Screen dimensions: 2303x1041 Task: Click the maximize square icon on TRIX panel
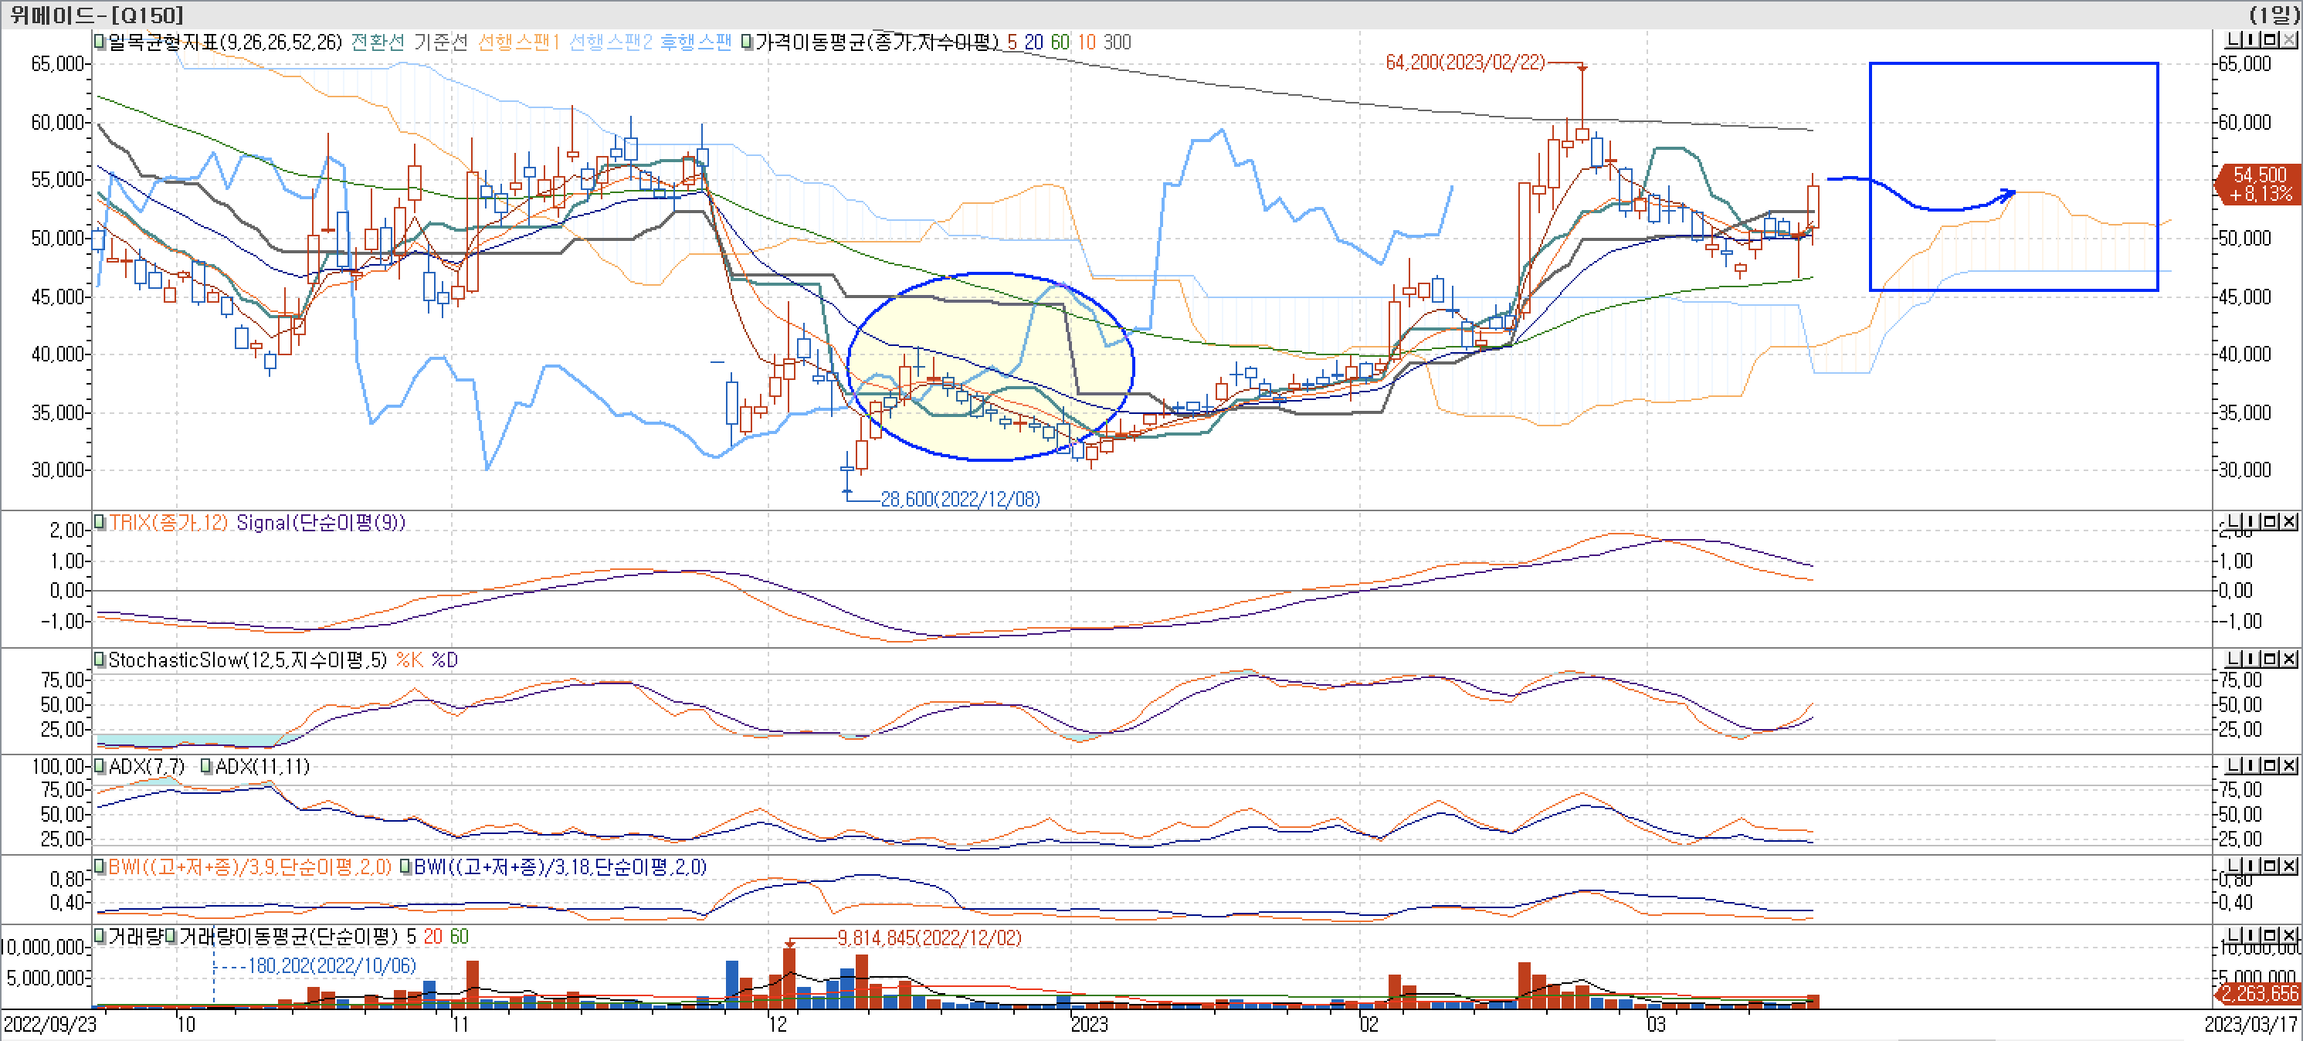coord(2269,521)
